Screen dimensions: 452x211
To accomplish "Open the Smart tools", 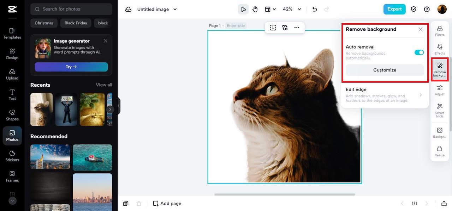I will click(x=440, y=111).
